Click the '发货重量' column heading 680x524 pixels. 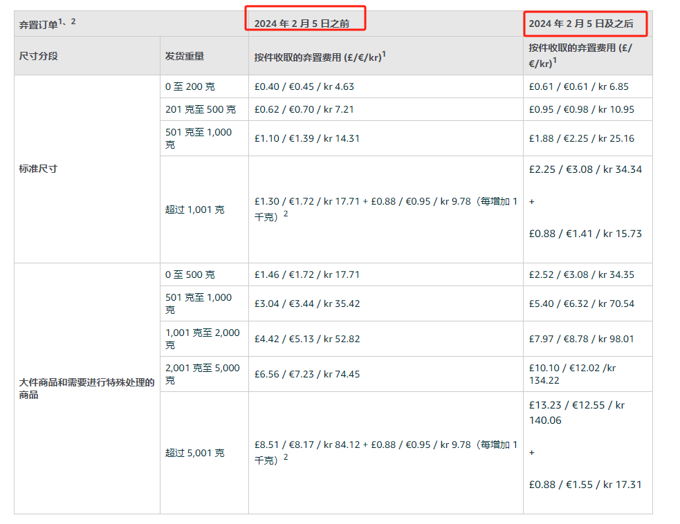click(x=185, y=56)
